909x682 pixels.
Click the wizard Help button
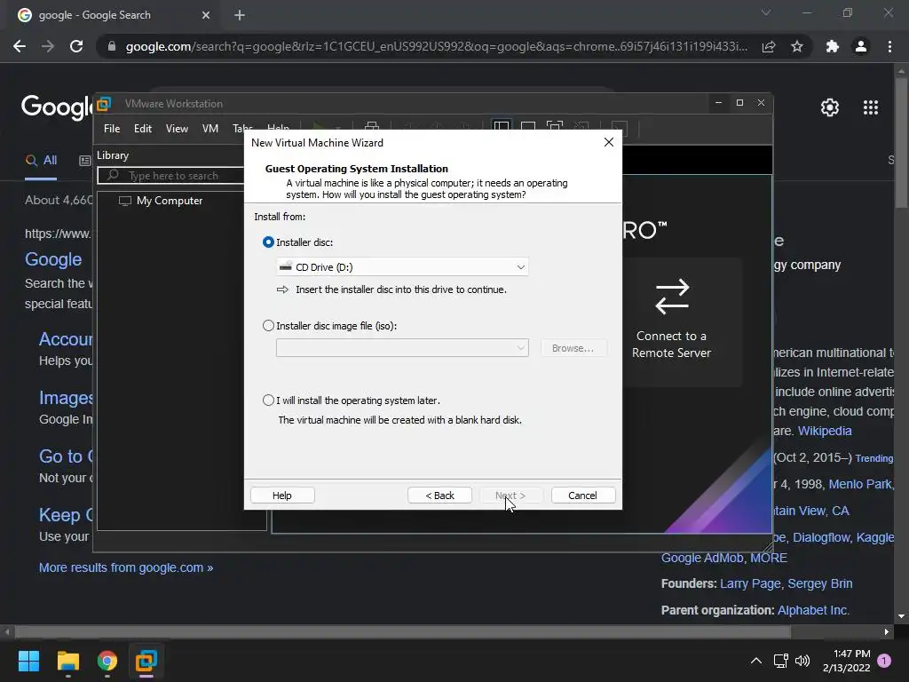coord(282,496)
